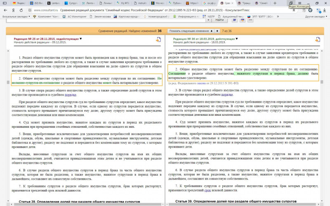This screenshot has width=330, height=206.
Task: Export to Word with the W icon
Action: click(x=234, y=20)
